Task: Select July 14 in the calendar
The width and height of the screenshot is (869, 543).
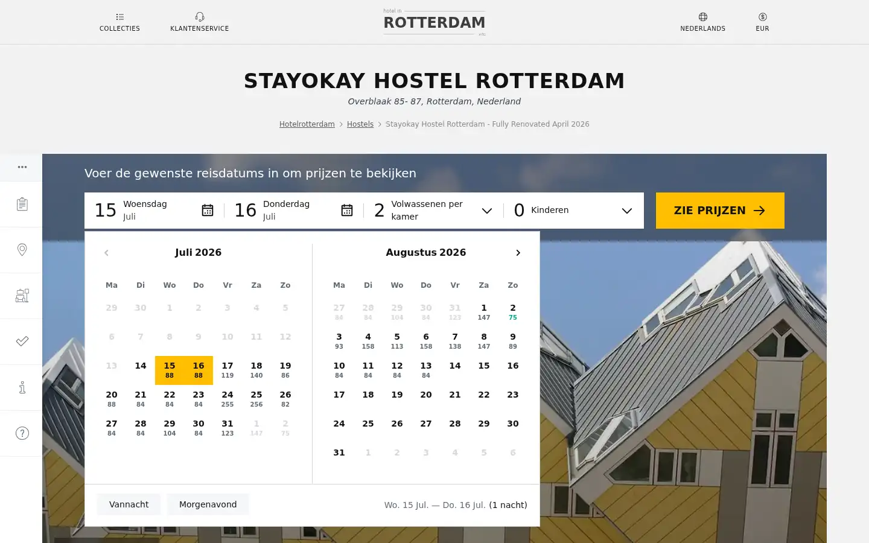Action: (x=141, y=370)
